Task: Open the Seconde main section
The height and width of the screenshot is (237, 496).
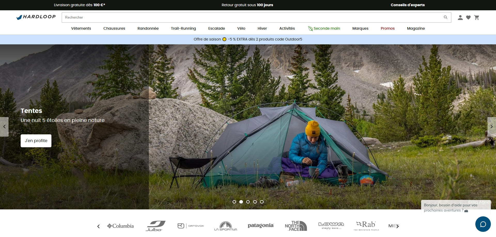Action: click(324, 28)
